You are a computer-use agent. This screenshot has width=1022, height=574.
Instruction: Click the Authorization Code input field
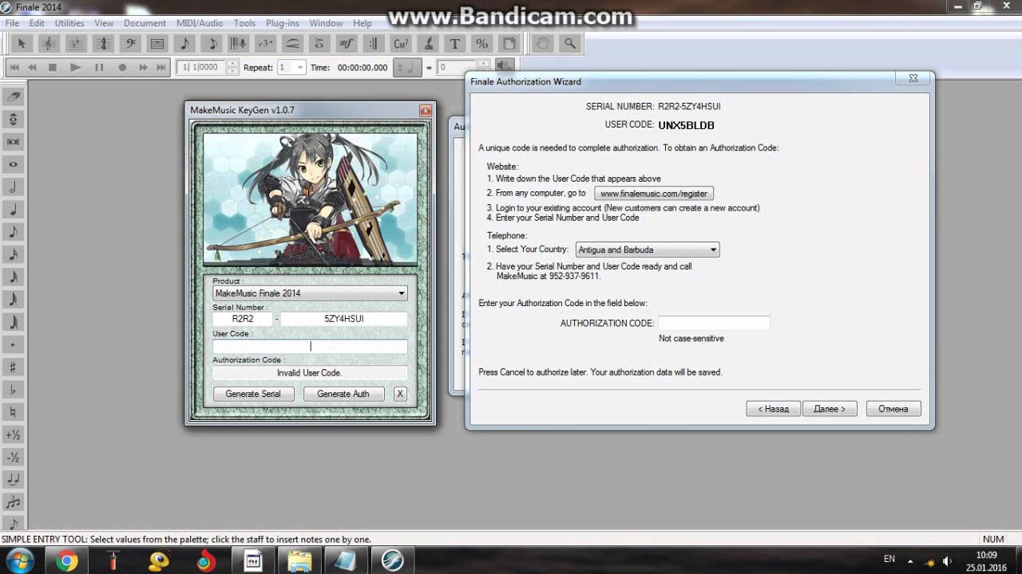pyautogui.click(x=714, y=323)
